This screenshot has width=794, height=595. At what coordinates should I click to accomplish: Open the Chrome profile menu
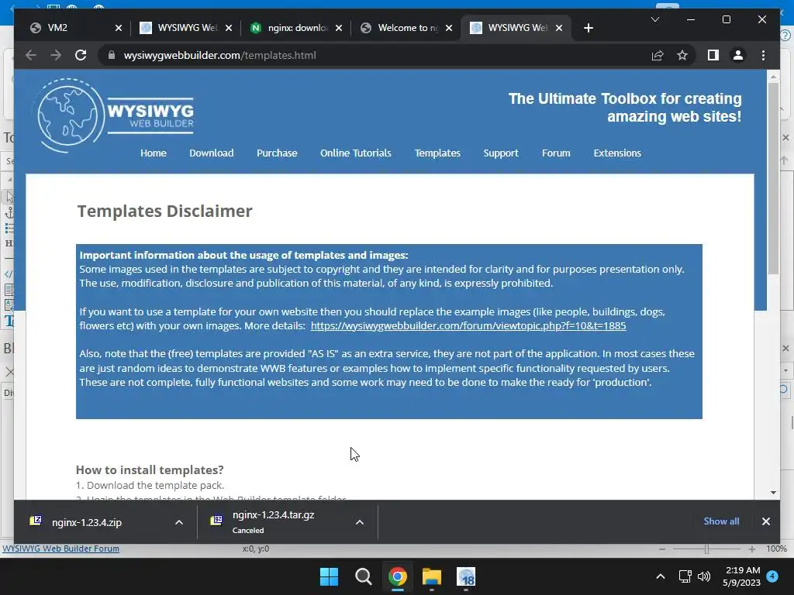click(x=738, y=55)
